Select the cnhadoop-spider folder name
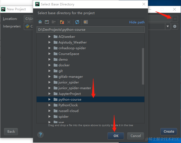This screenshot has height=143, width=181. (72, 48)
